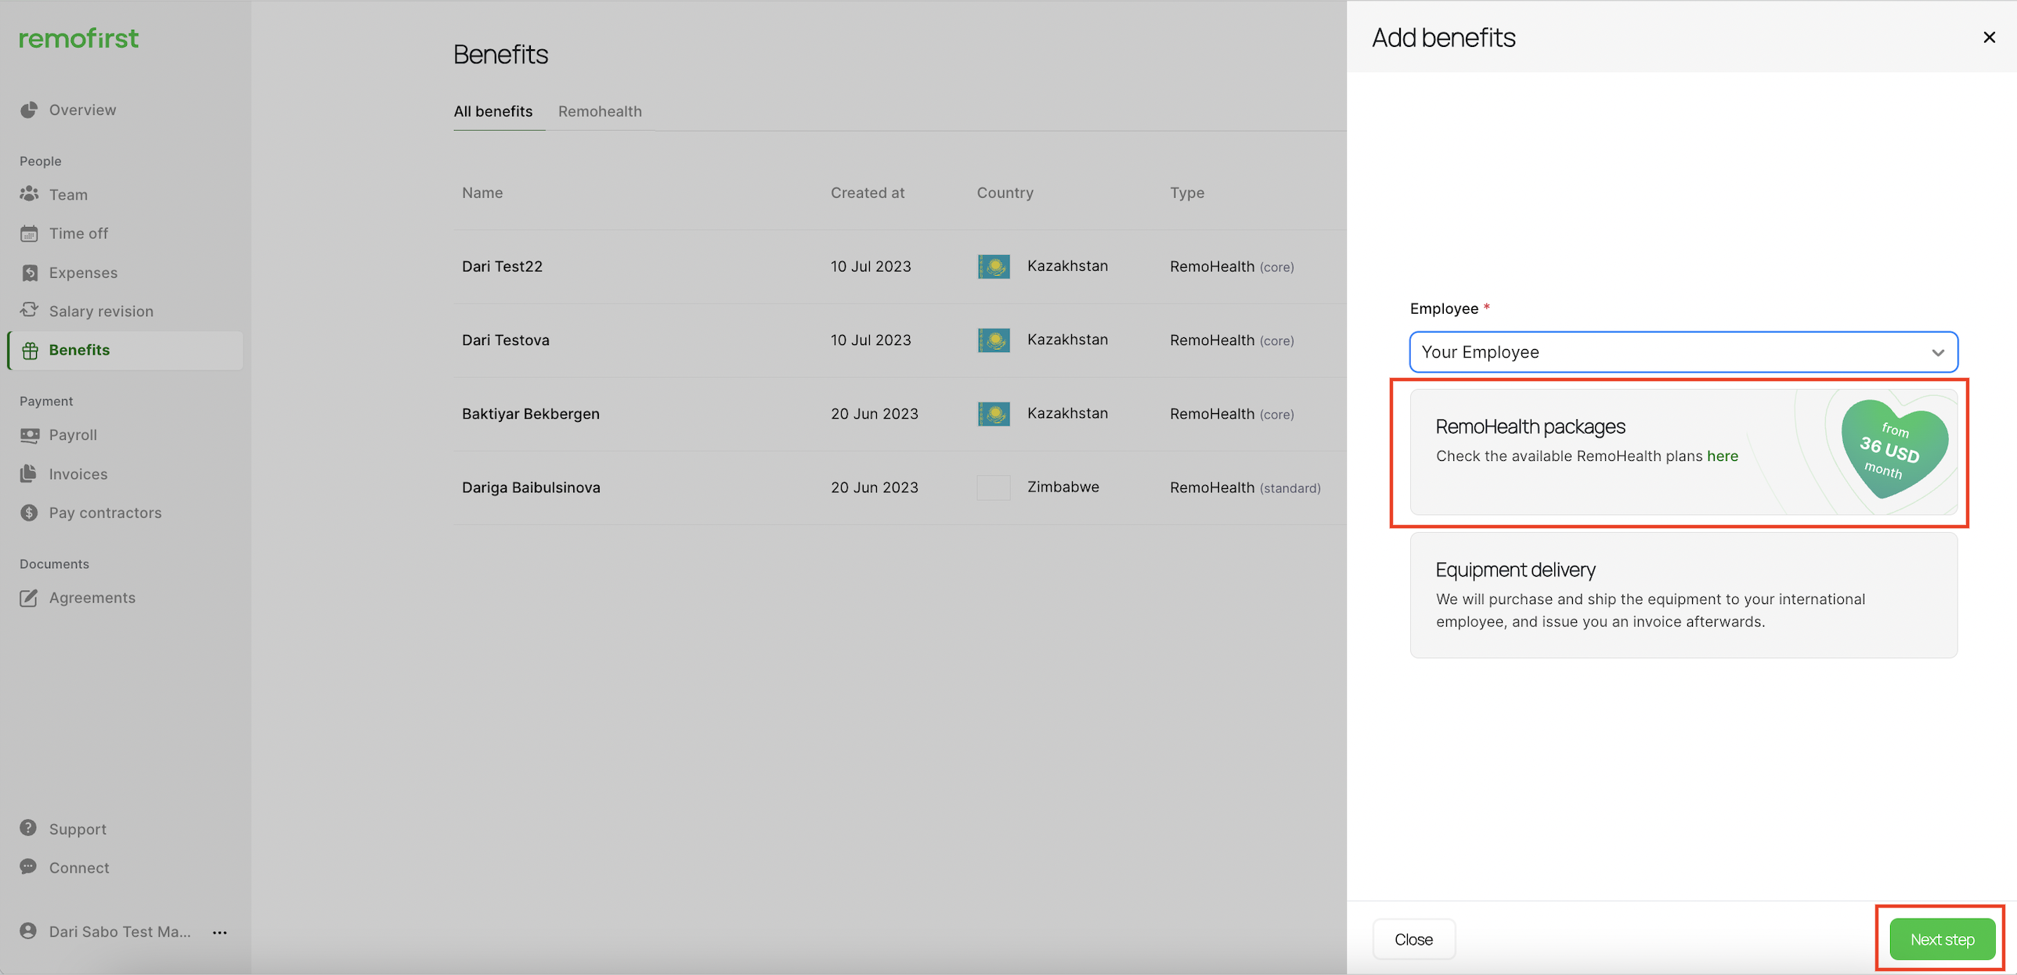Image resolution: width=2017 pixels, height=975 pixels.
Task: Open Overview pie chart icon
Action: [29, 110]
